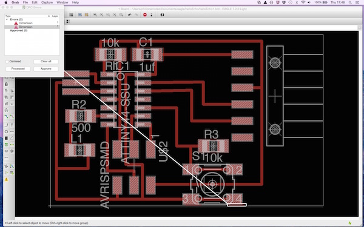
Task: Collapse the Errors (2) tree node
Action: (x=7, y=19)
